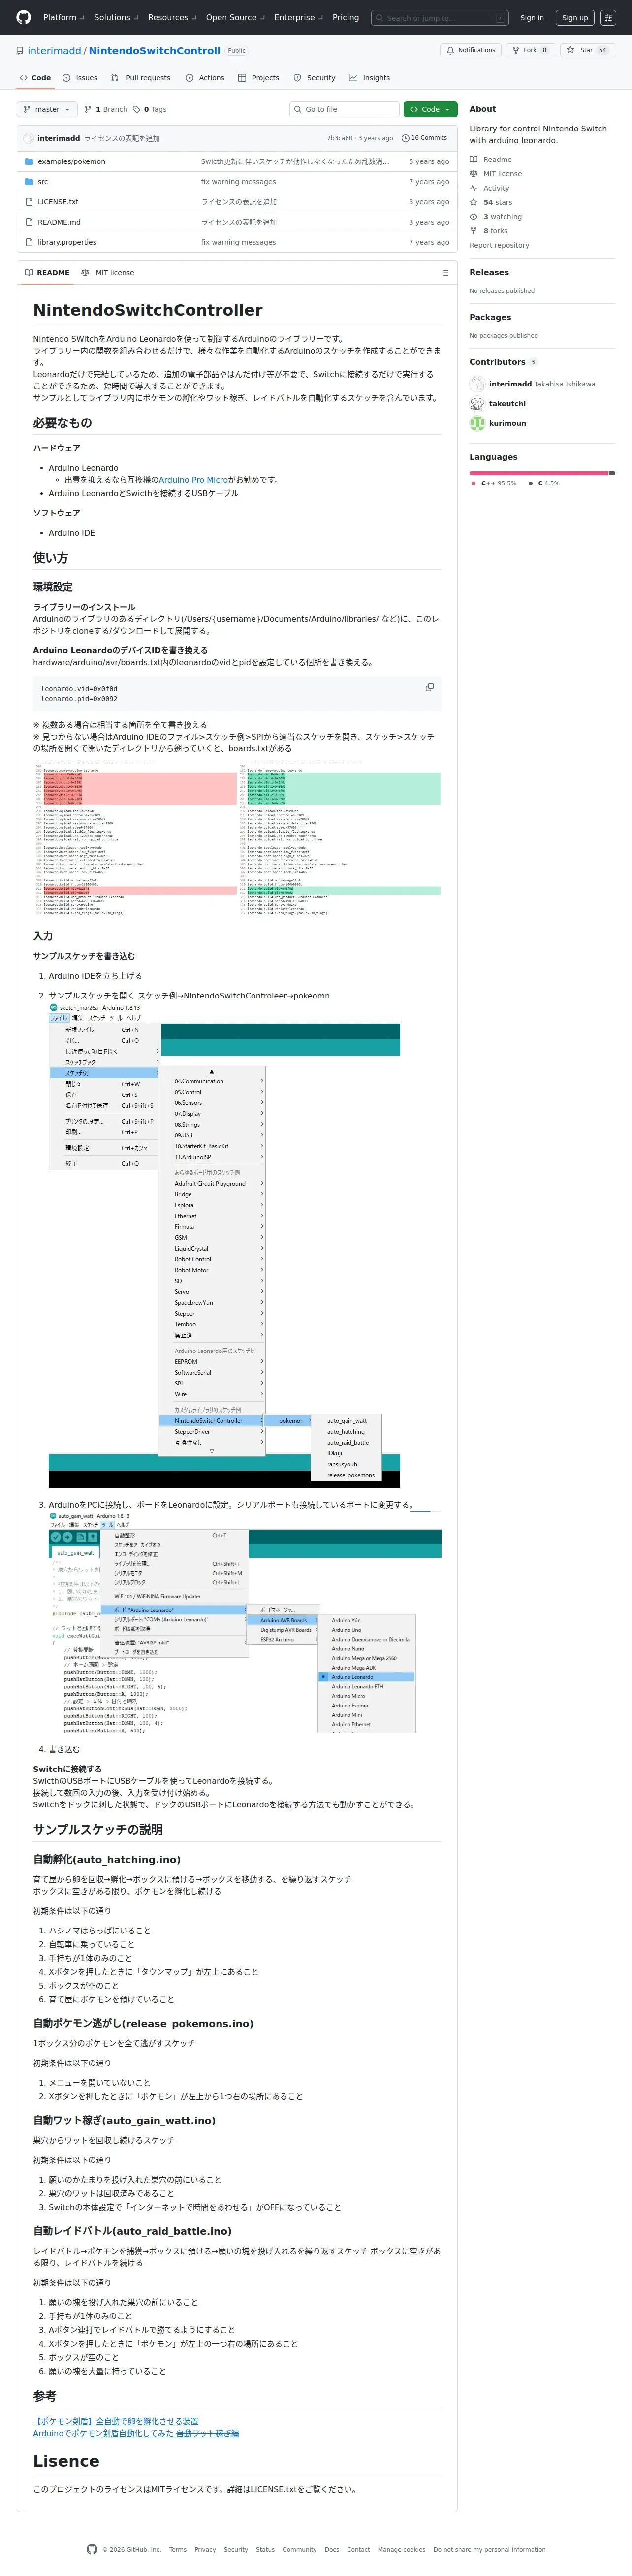Image resolution: width=632 pixels, height=2576 pixels.
Task: Copy the leonardo.vid code snippet
Action: (429, 687)
